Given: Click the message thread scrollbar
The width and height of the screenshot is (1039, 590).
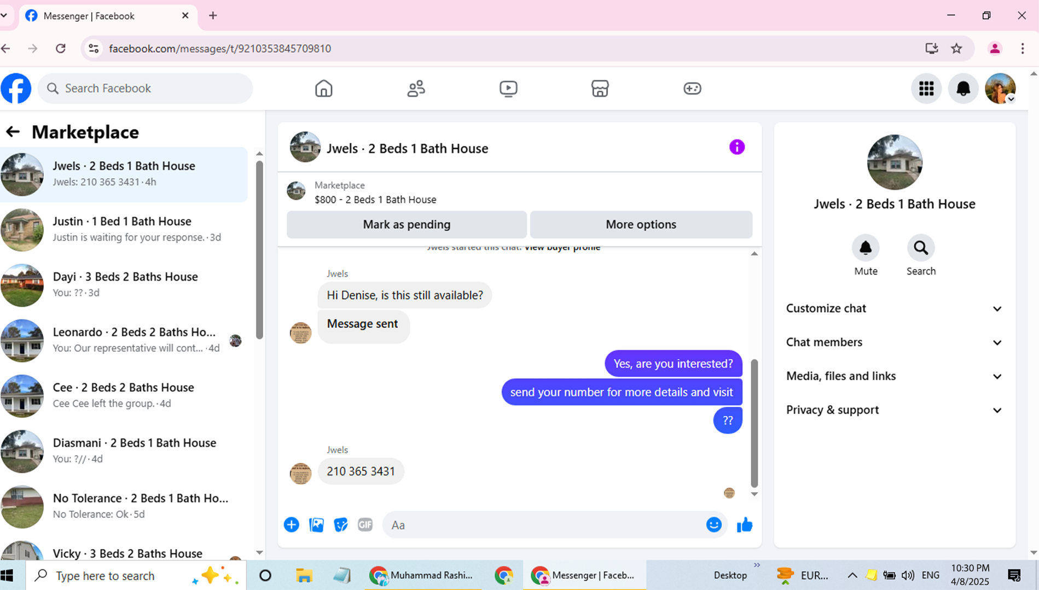Looking at the screenshot, I should pos(754,422).
